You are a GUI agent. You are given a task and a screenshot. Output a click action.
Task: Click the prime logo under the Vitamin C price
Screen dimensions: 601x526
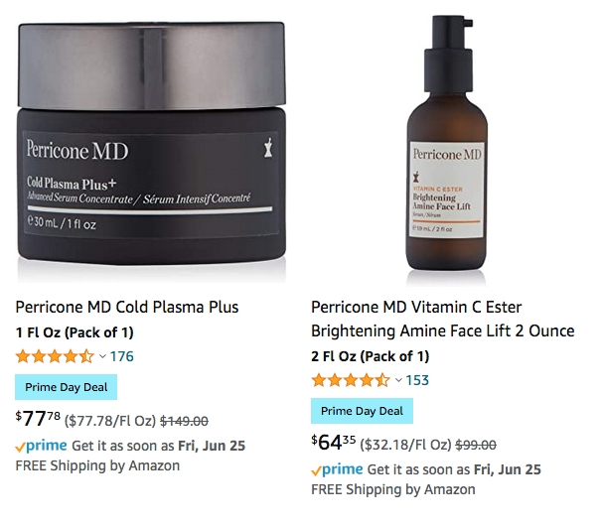coord(338,469)
